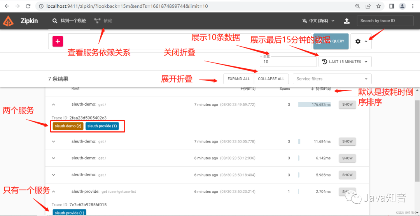Click the timestamp 08/30 23:49:59:772
The width and height of the screenshot is (420, 216).
[x=238, y=105]
